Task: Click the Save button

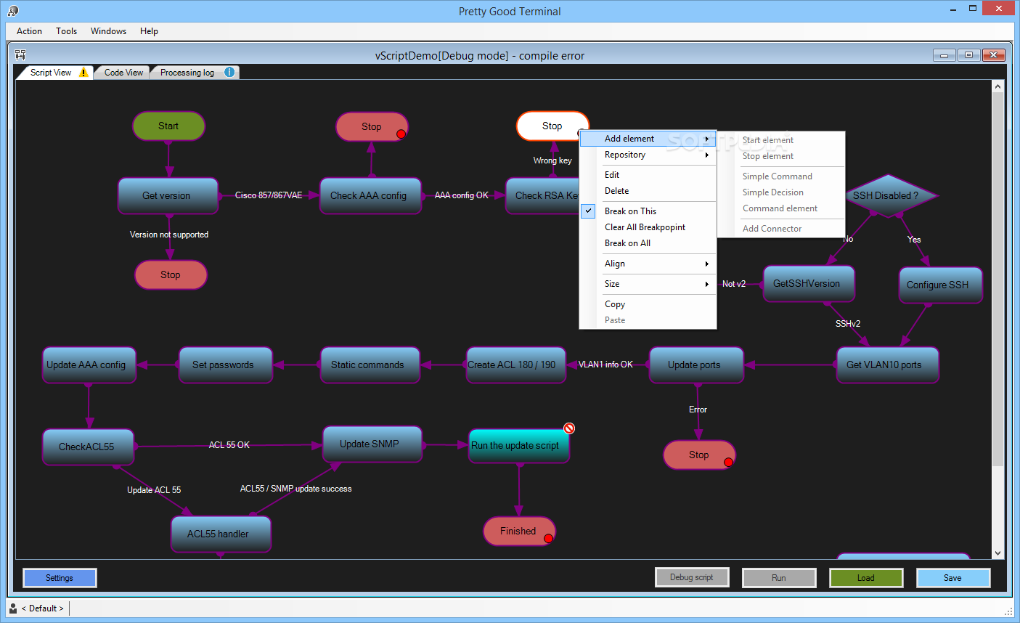Action: [x=953, y=578]
